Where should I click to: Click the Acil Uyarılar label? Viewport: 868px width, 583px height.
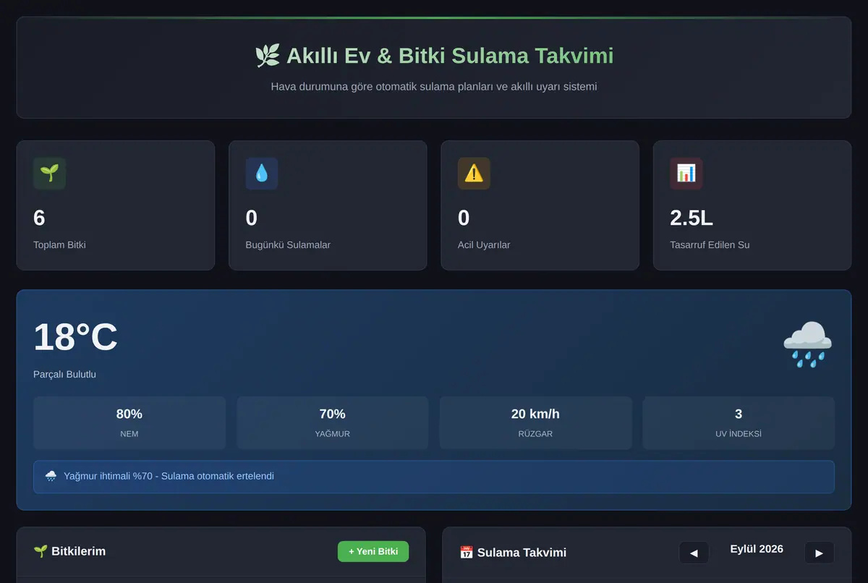coord(484,245)
